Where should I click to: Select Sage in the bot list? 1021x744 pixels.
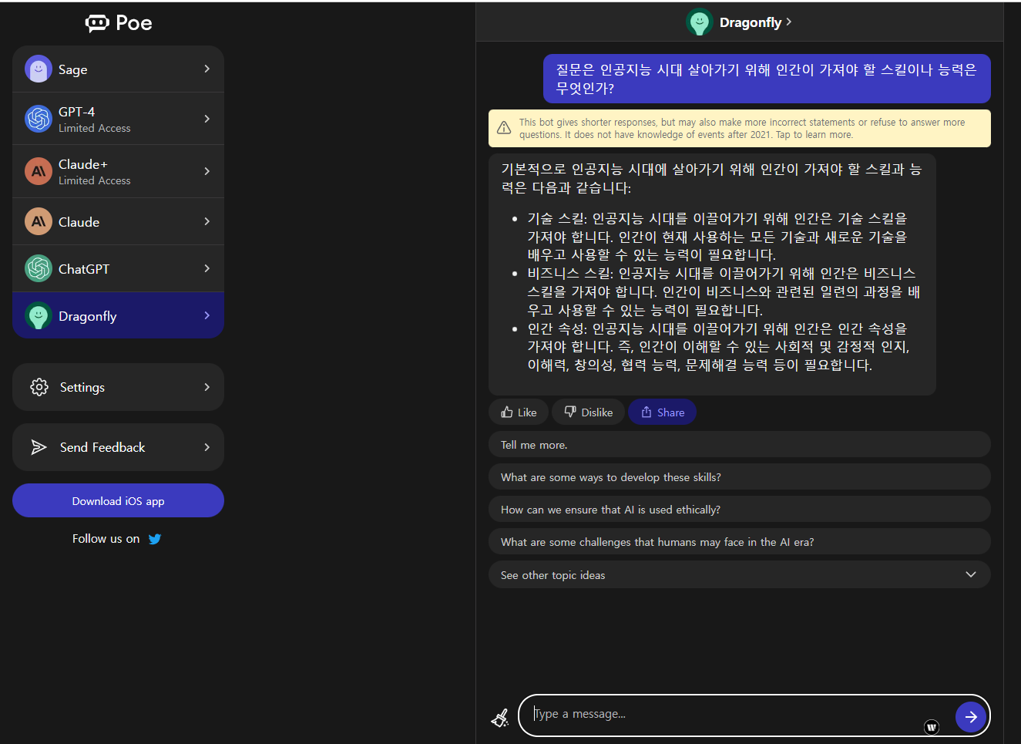[x=118, y=69]
